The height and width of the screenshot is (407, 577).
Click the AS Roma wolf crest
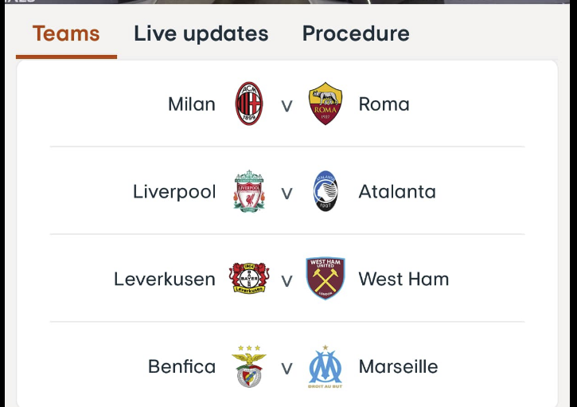[326, 104]
